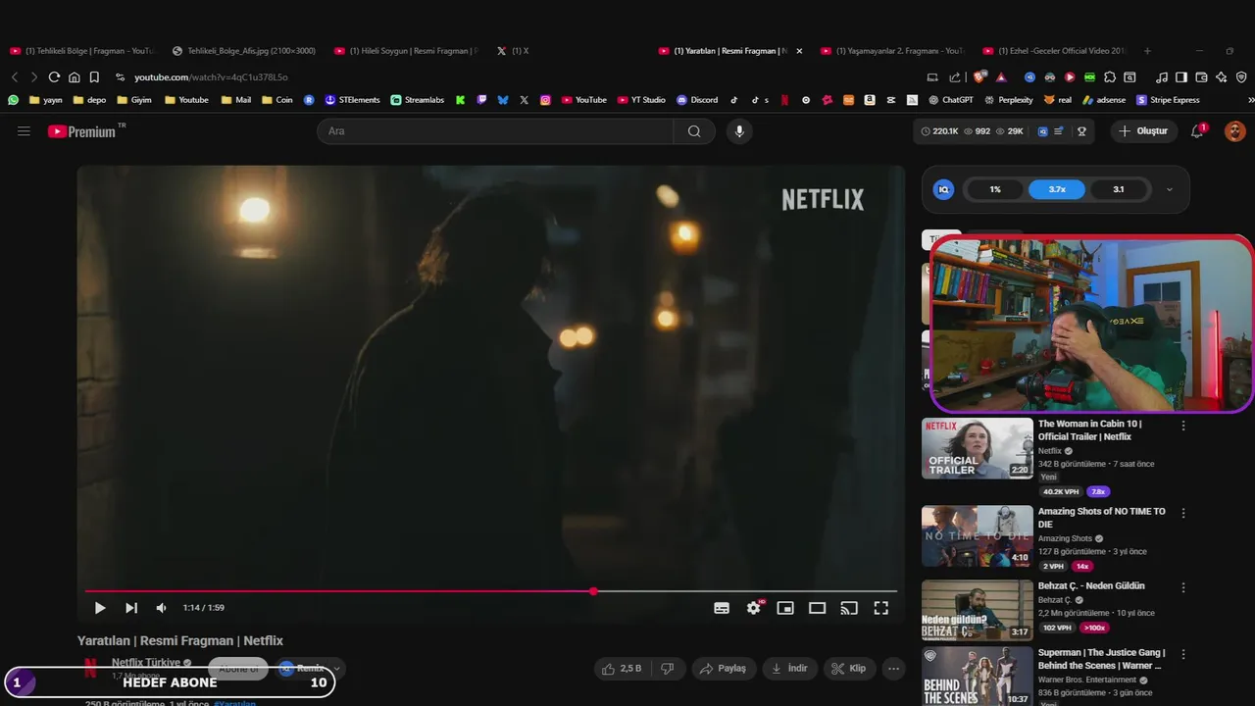Open the video player settings gear
This screenshot has width=1255, height=706.
753,608
